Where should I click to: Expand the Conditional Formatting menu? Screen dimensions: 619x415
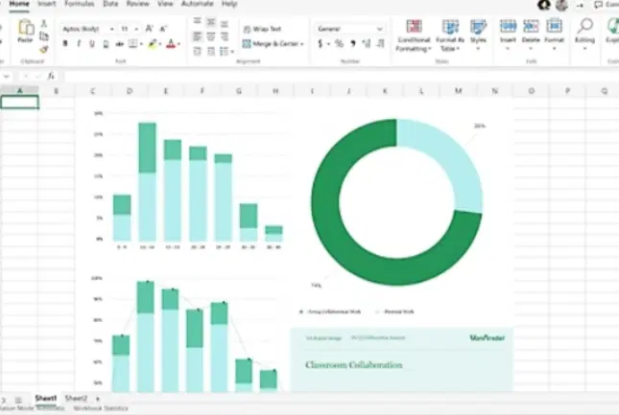[413, 35]
